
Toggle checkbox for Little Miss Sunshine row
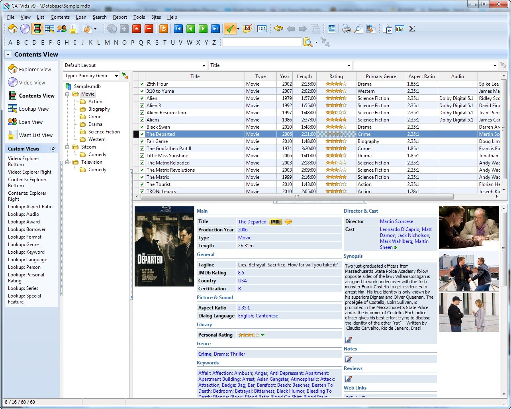tap(142, 156)
